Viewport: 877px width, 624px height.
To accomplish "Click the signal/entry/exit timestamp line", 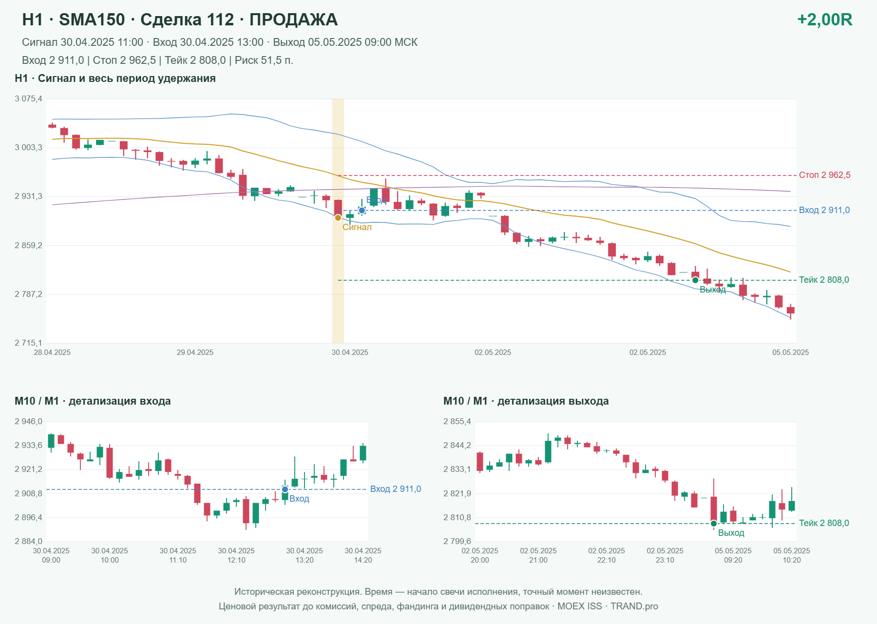I will pyautogui.click(x=220, y=42).
